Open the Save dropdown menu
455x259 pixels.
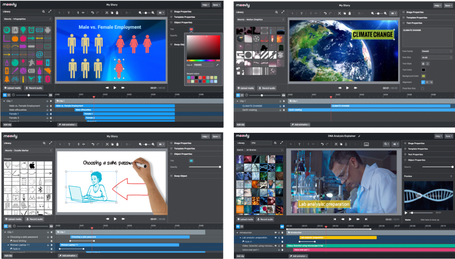pyautogui.click(x=217, y=5)
